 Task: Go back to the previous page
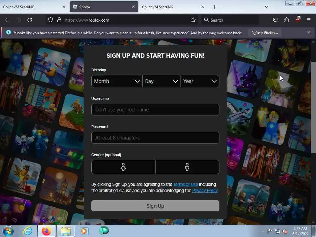7,20
